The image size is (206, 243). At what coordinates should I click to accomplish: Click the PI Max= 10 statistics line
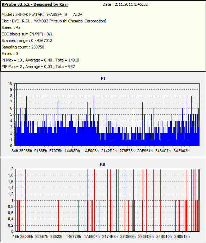point(40,60)
